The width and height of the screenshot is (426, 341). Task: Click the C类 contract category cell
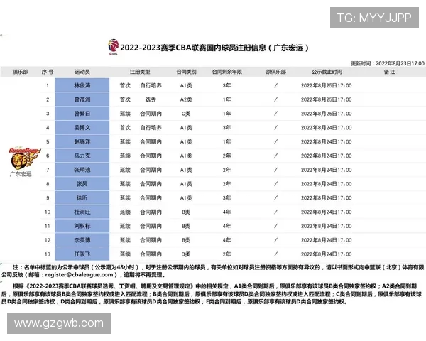click(x=186, y=114)
